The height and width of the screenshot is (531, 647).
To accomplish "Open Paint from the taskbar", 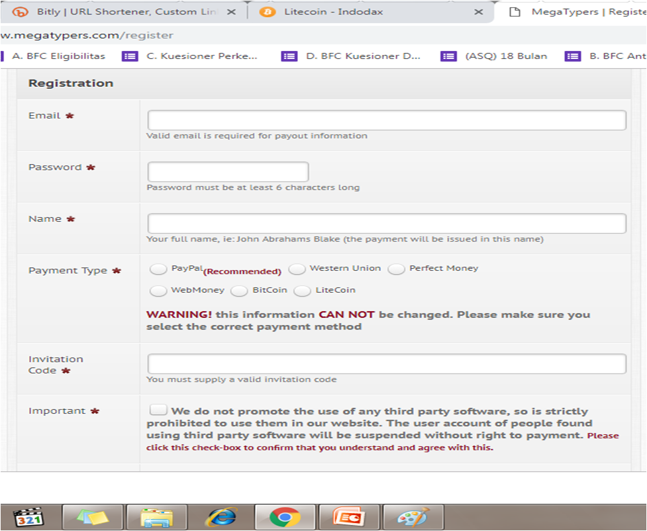I will tap(413, 517).
